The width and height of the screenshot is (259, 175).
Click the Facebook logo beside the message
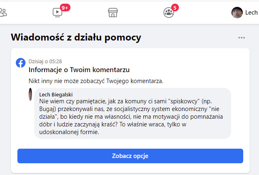(x=21, y=63)
